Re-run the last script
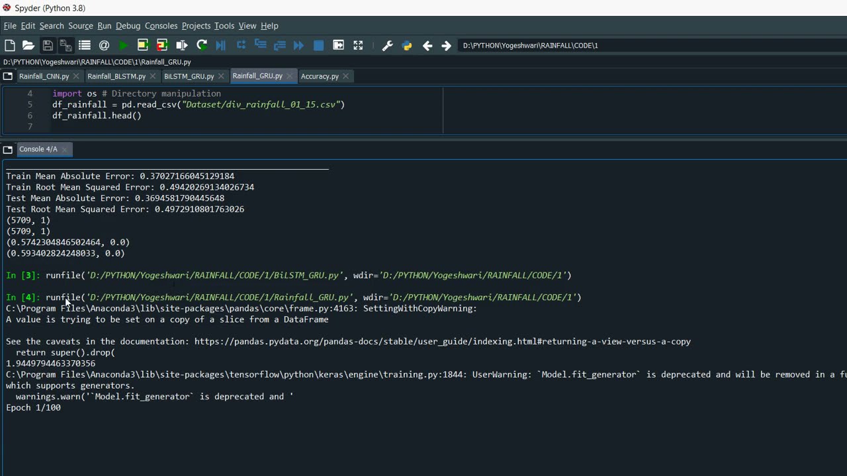Viewport: 847px width, 476px height. (x=202, y=46)
